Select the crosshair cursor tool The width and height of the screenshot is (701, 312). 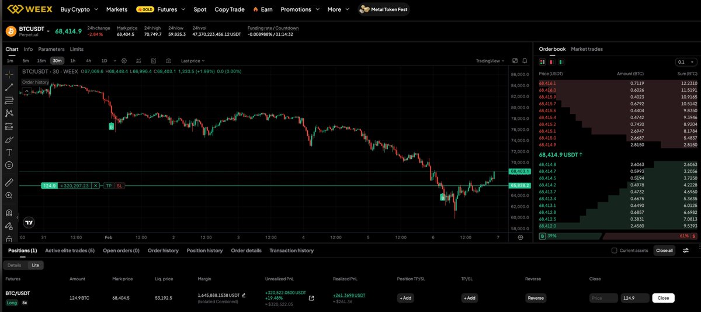pos(9,75)
